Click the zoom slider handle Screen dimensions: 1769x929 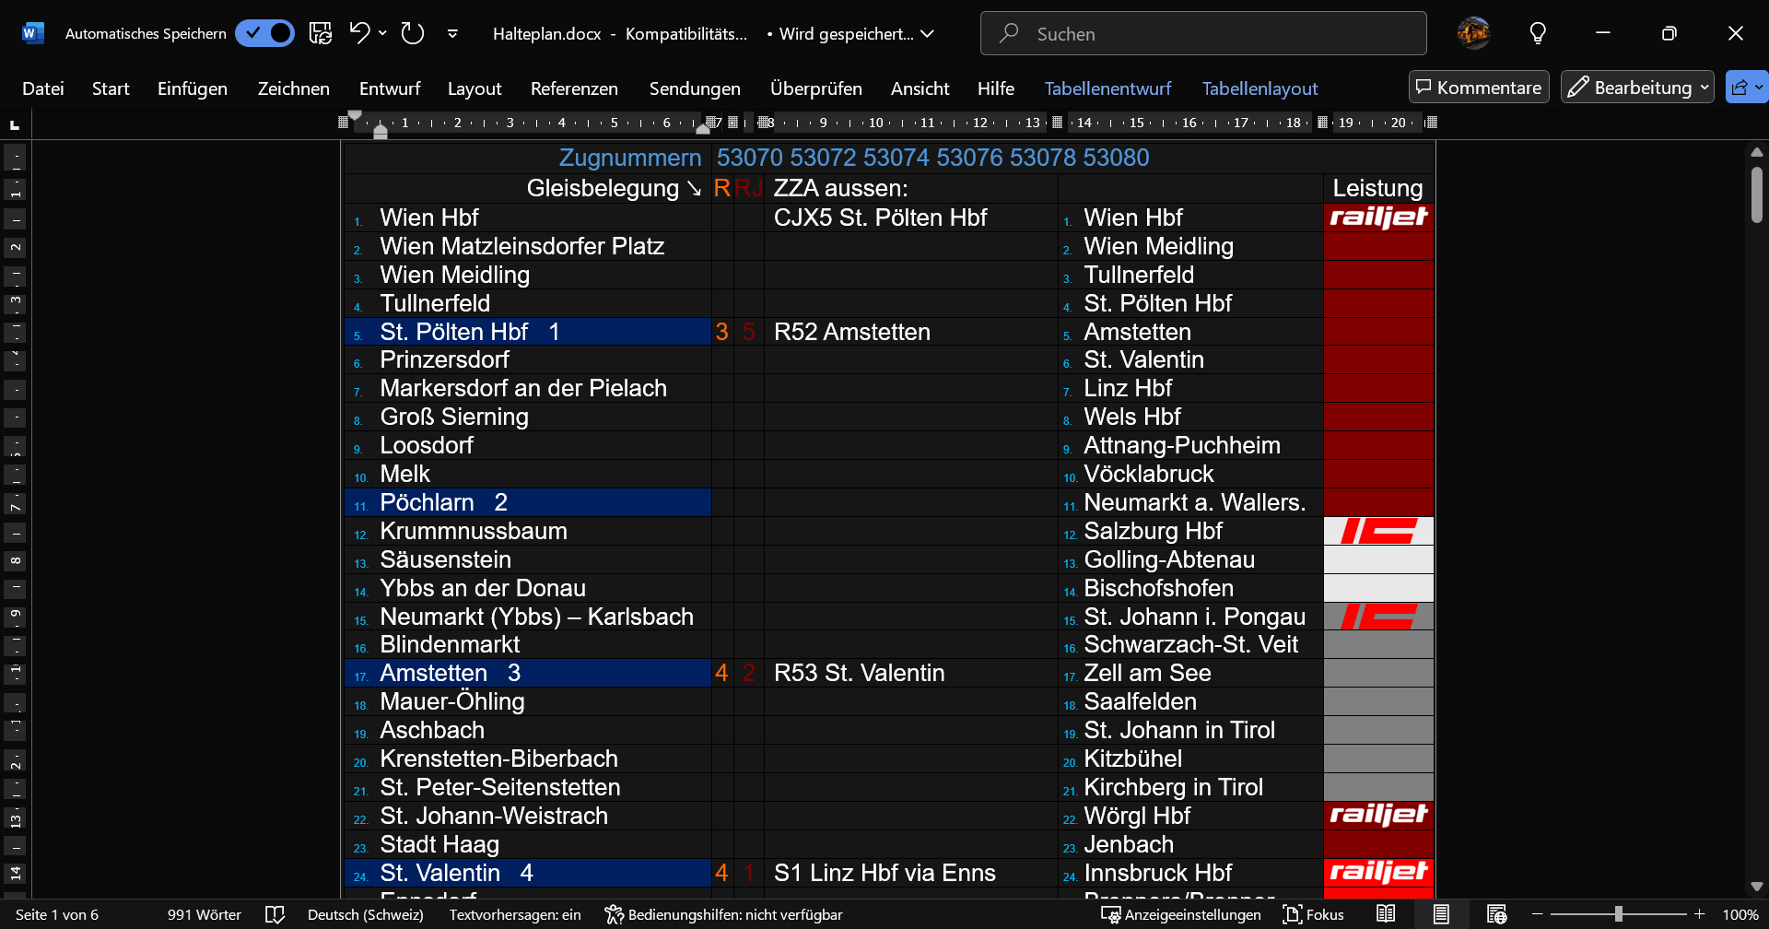click(x=1619, y=914)
